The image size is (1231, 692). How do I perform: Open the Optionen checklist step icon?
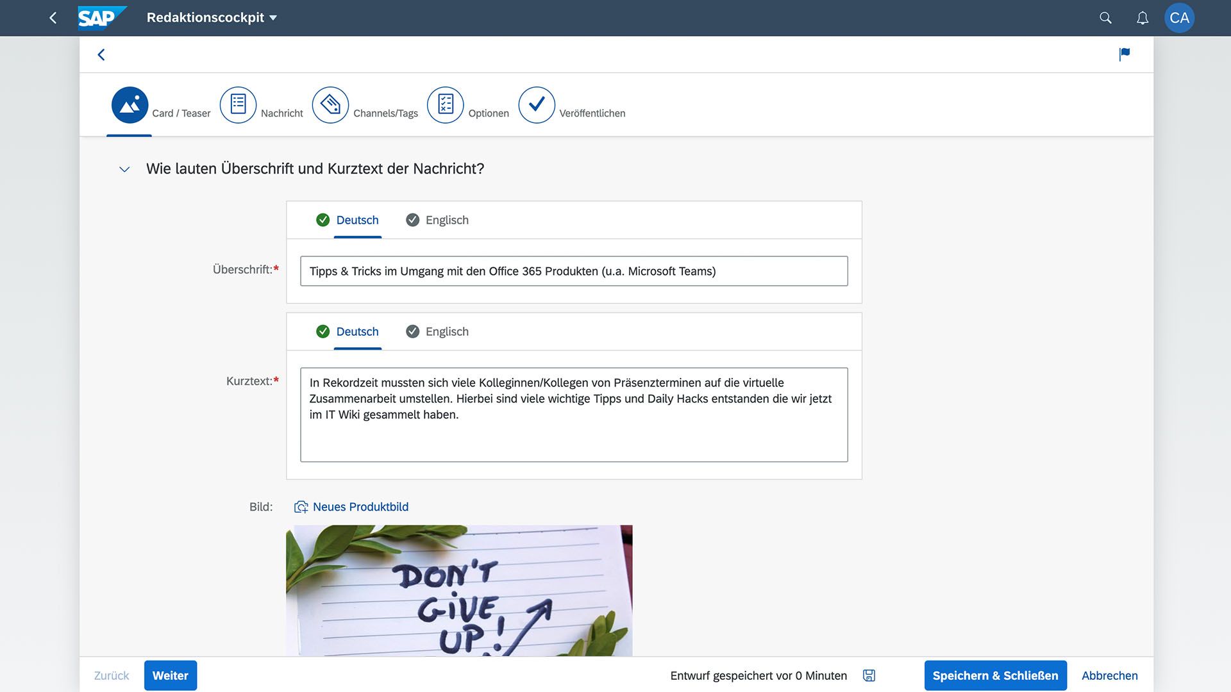pyautogui.click(x=445, y=105)
